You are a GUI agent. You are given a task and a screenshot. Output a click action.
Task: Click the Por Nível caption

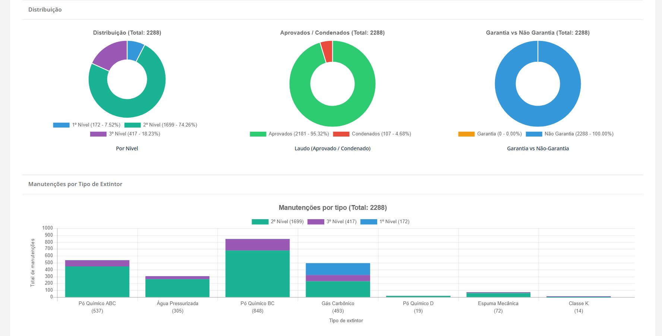127,148
